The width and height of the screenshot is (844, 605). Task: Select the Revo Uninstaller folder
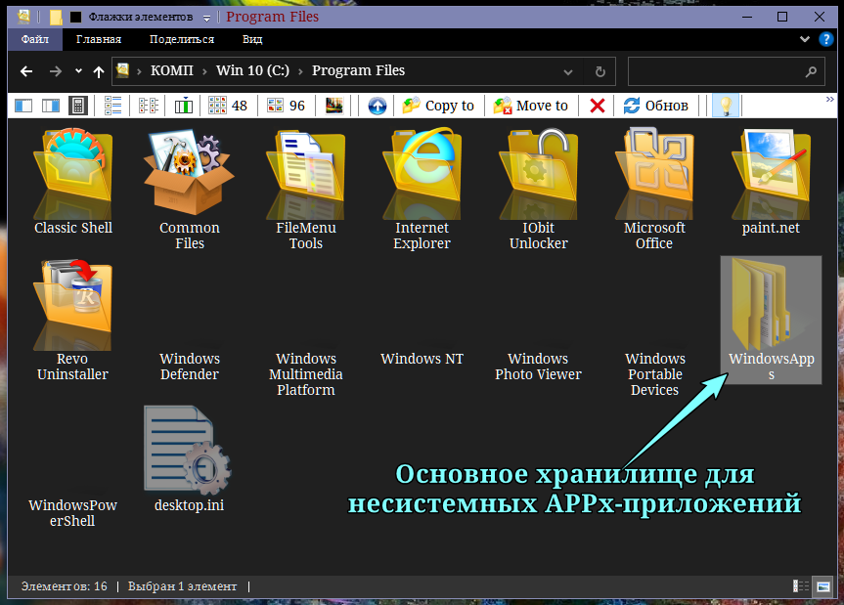72,321
